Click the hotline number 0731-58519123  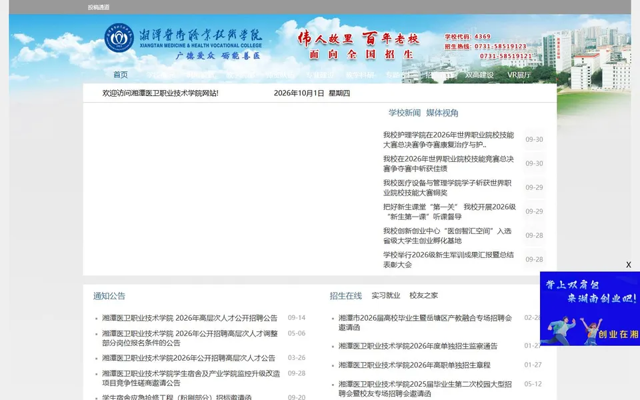coord(501,47)
